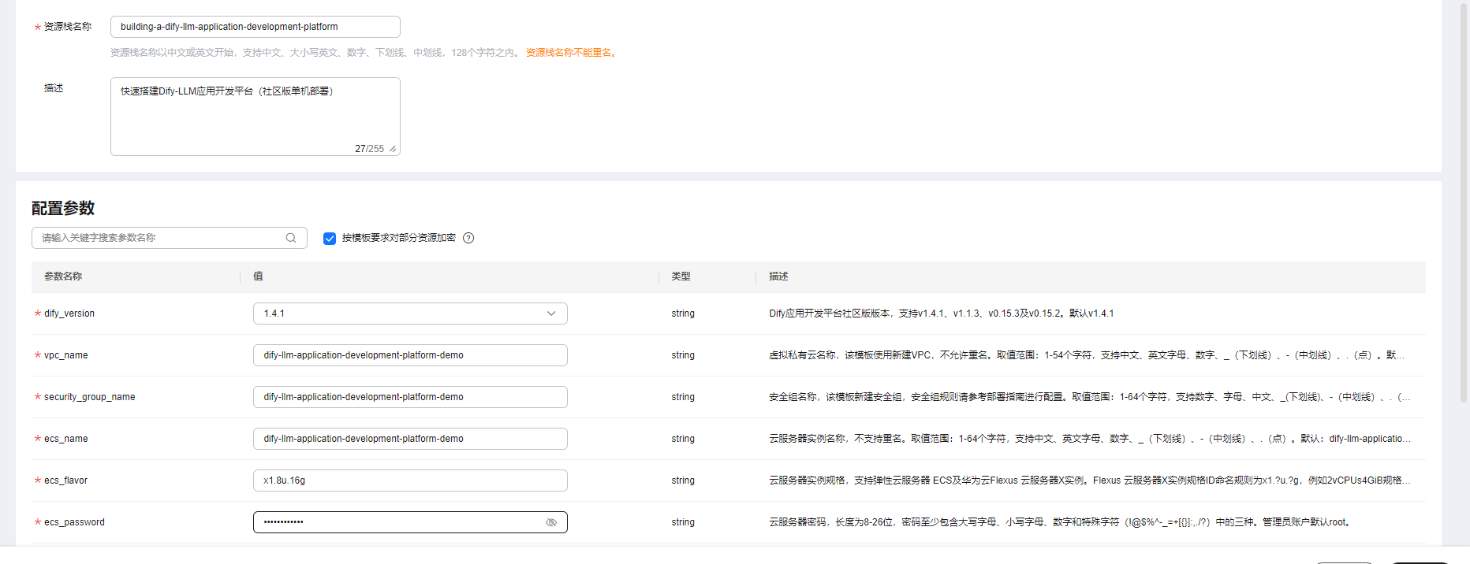
Task: Click the ecs_flavor description about Flexus specs
Action: pyautogui.click(x=1090, y=481)
